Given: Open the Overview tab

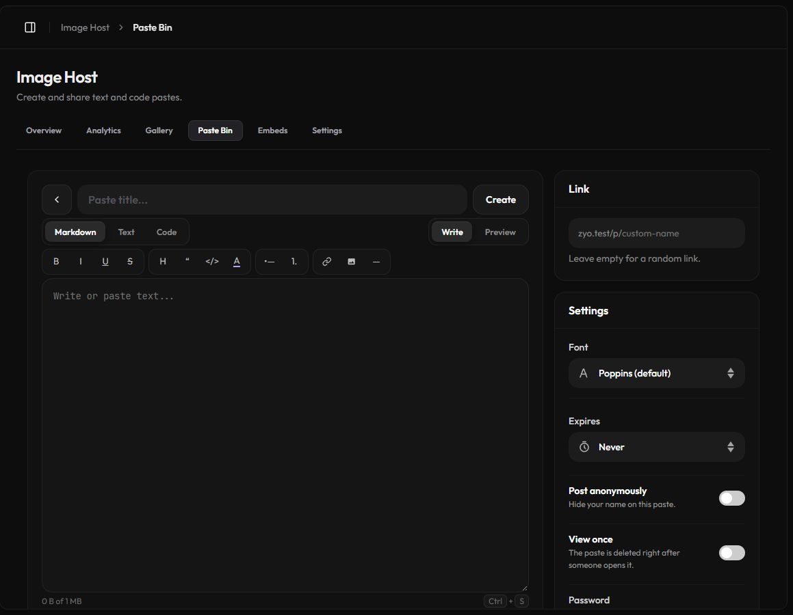Looking at the screenshot, I should [x=44, y=131].
